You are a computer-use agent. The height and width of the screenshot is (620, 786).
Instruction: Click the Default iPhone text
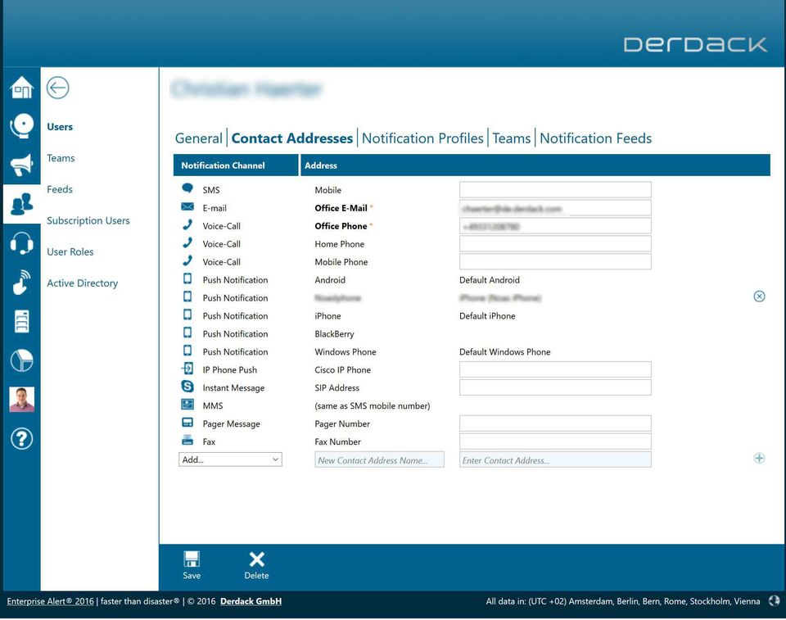[487, 316]
